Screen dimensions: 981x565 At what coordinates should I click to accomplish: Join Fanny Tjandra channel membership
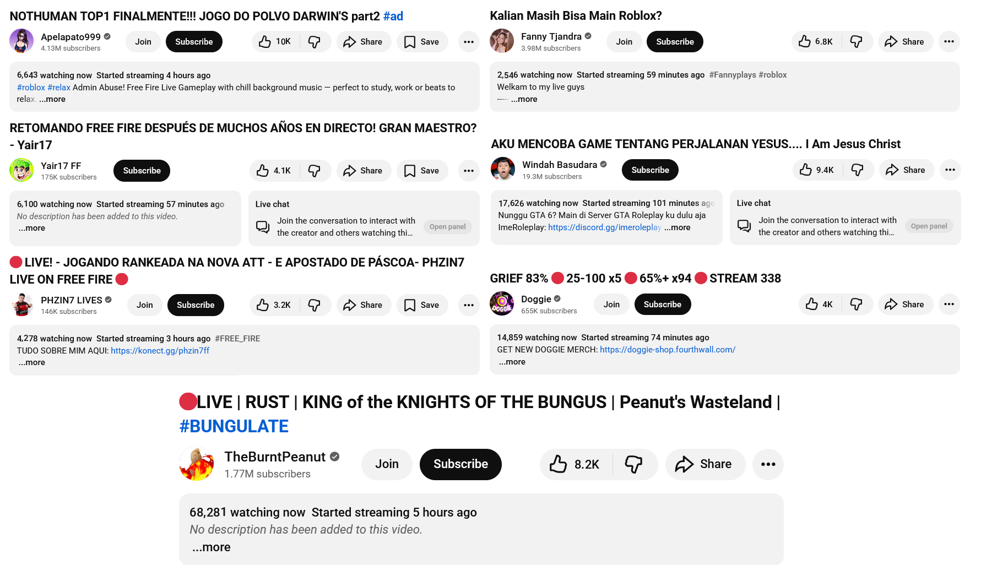coord(624,42)
